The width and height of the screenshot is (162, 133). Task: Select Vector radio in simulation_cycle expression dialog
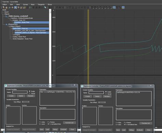30,93
